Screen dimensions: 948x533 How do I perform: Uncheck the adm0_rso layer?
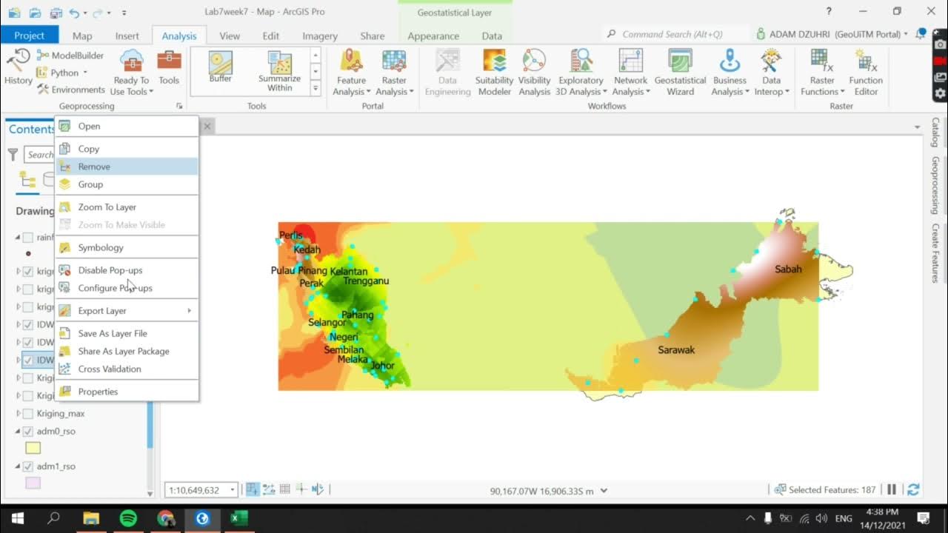point(28,432)
